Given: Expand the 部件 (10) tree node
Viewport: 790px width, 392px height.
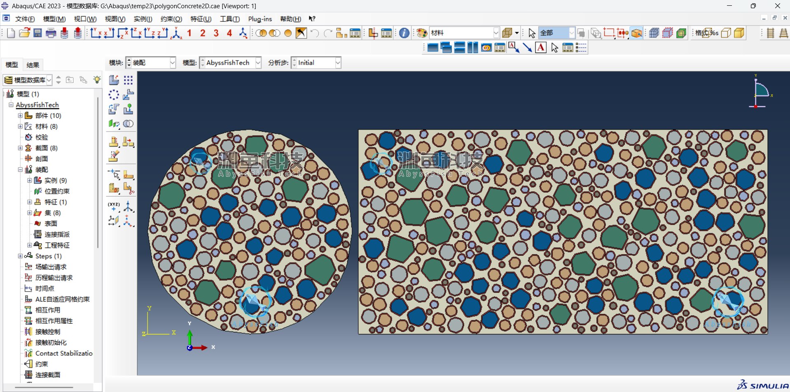Looking at the screenshot, I should (20, 116).
